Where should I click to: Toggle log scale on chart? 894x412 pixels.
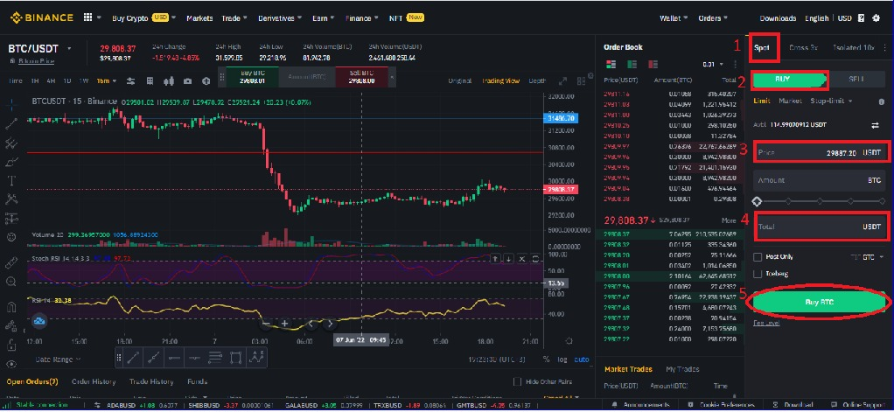pyautogui.click(x=562, y=360)
